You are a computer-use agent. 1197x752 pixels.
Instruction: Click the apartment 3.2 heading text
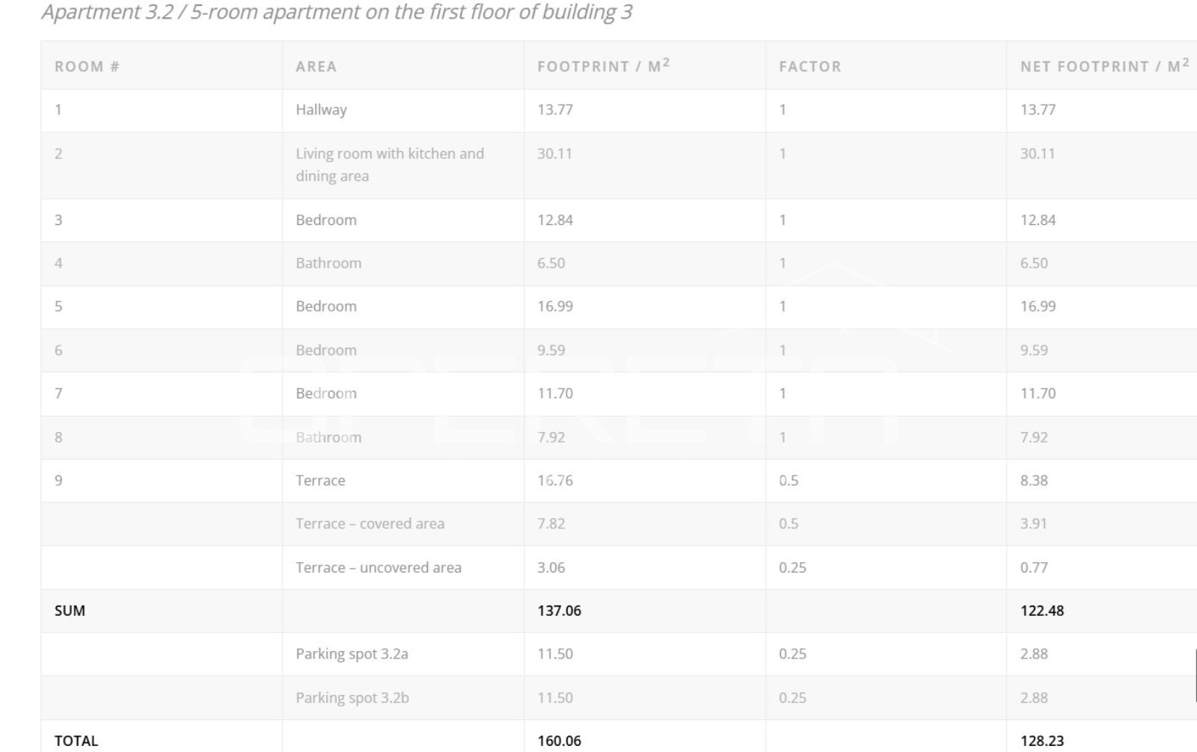point(337,13)
